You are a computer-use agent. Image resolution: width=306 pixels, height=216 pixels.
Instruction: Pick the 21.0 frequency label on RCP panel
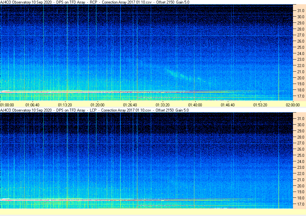tap(301, 72)
